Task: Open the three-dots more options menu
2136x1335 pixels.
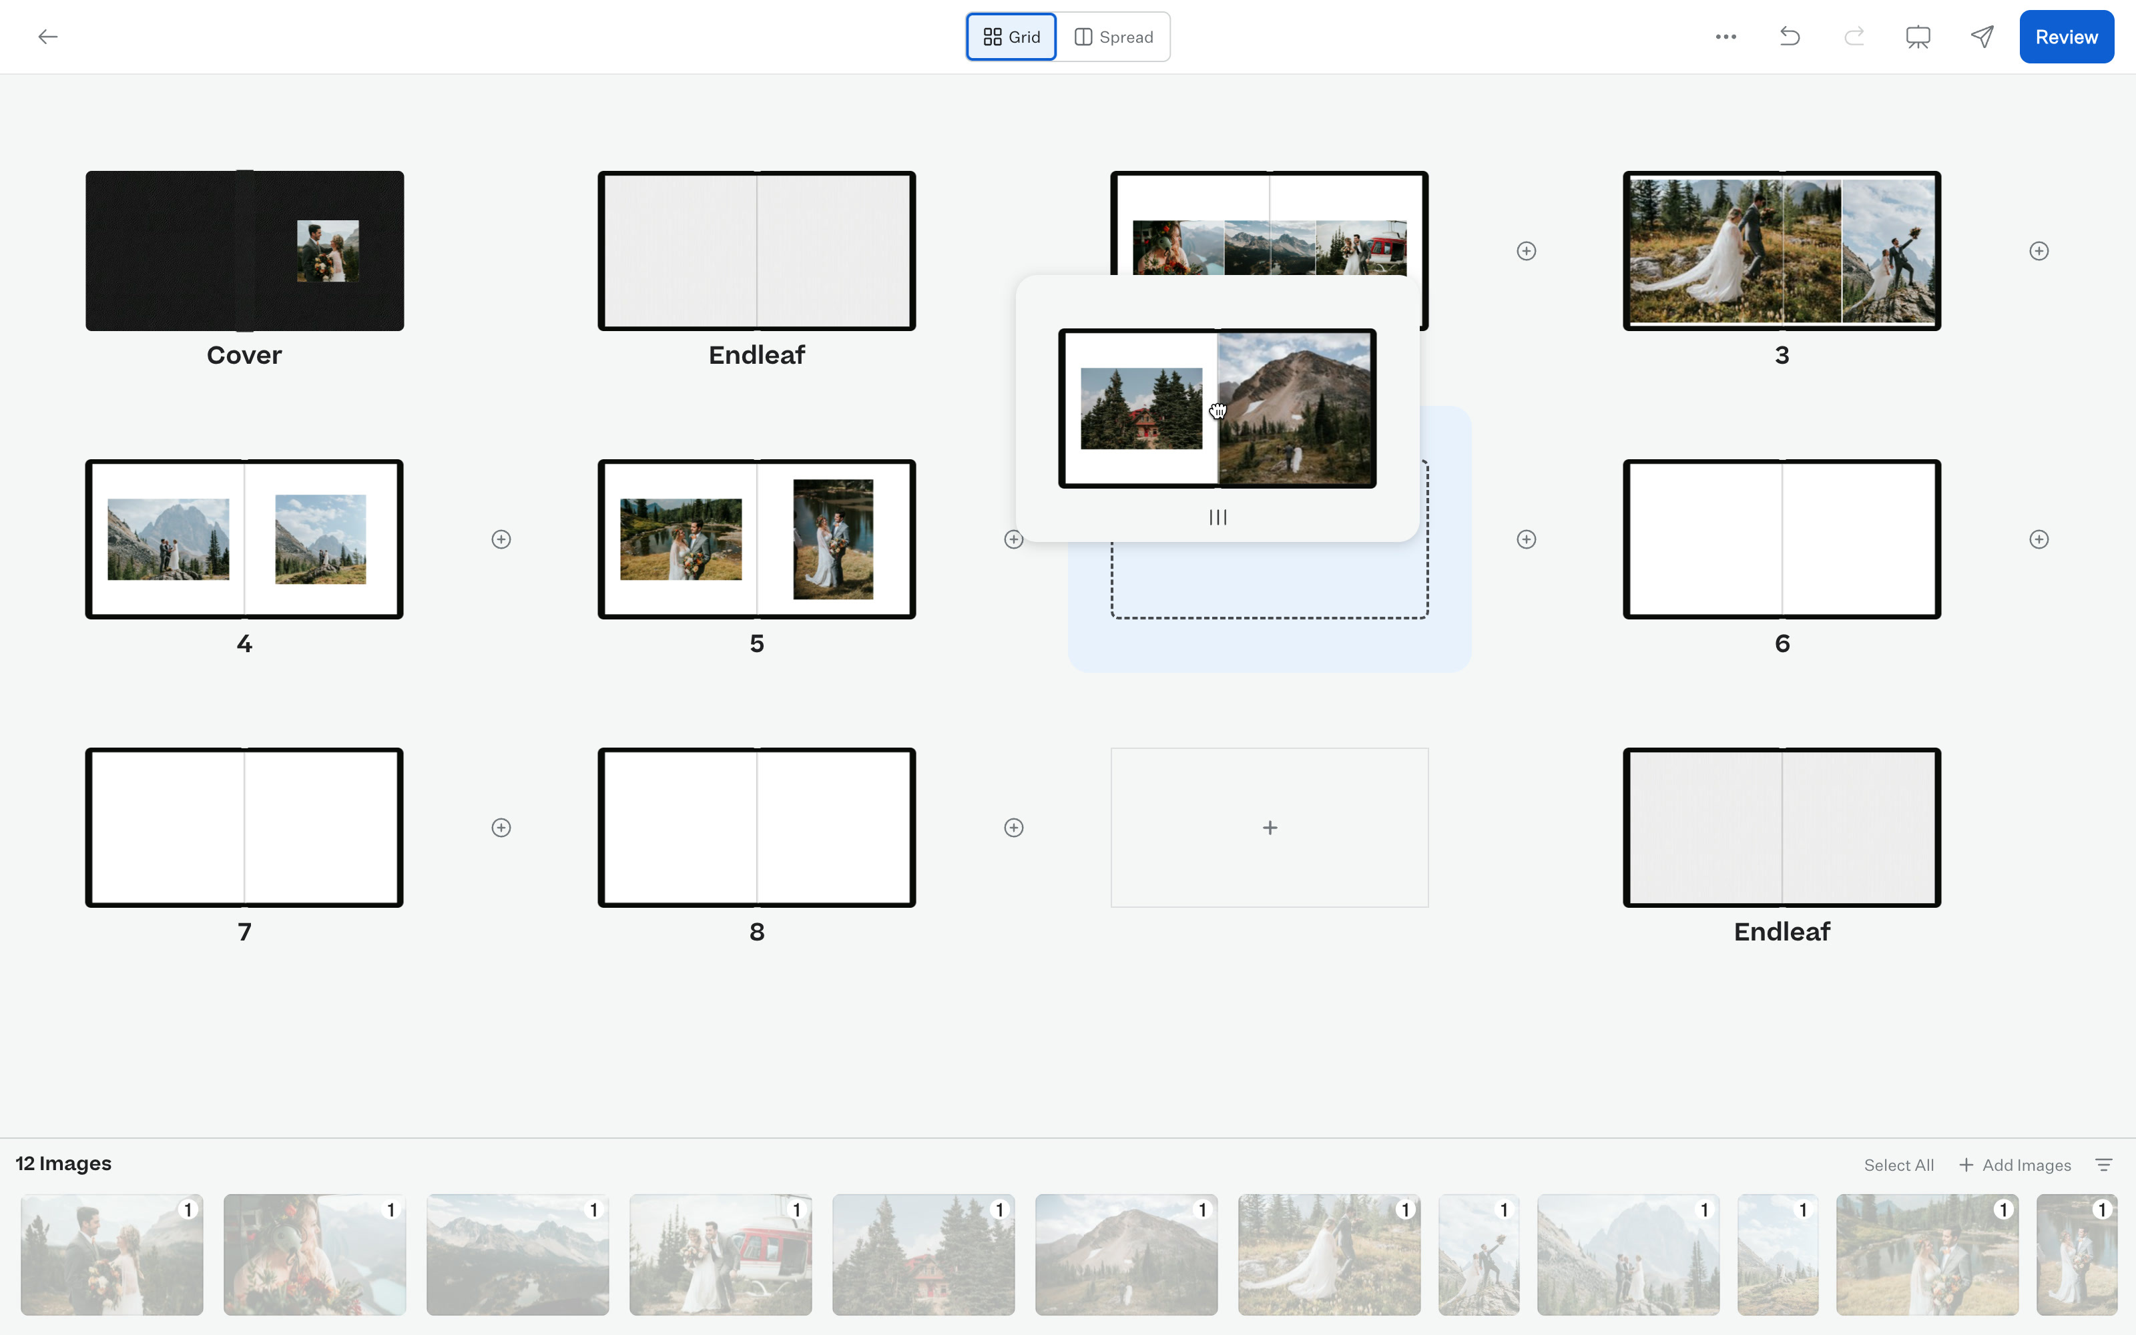Action: (1725, 36)
